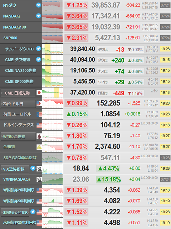Open the S&P500 index link
Screen dimensions: 171x229
coord(10,38)
